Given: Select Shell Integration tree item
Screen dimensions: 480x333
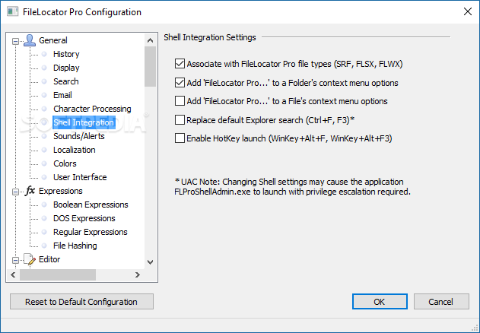Looking at the screenshot, I should (84, 122).
